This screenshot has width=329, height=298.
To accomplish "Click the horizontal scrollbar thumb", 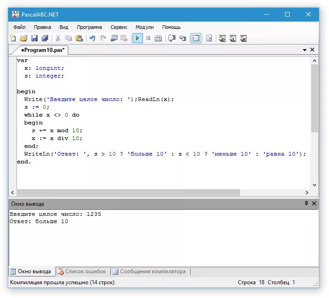I will 128,192.
